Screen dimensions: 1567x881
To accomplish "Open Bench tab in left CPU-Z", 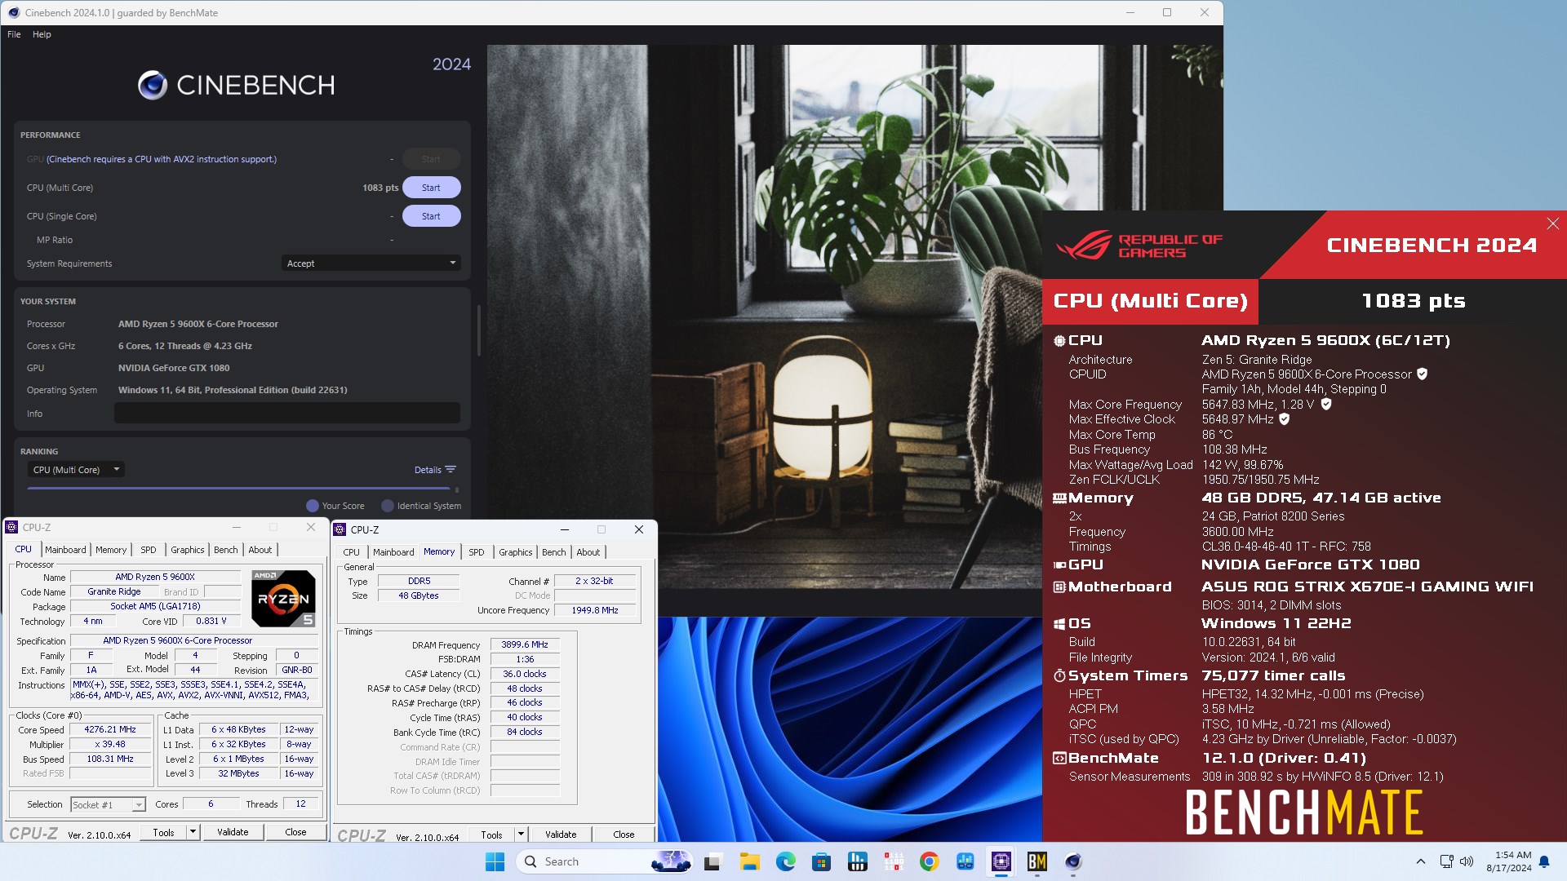I will point(226,550).
